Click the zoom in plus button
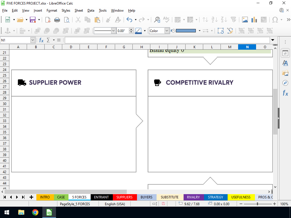The image size is (291, 218). (275, 204)
